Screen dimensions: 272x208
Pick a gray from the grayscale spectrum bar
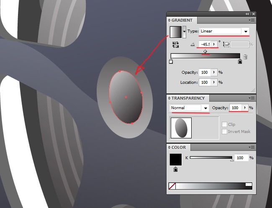(210, 186)
